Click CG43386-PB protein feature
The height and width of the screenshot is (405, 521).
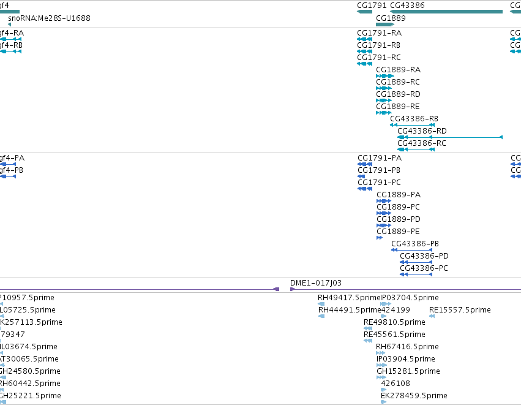(x=411, y=250)
